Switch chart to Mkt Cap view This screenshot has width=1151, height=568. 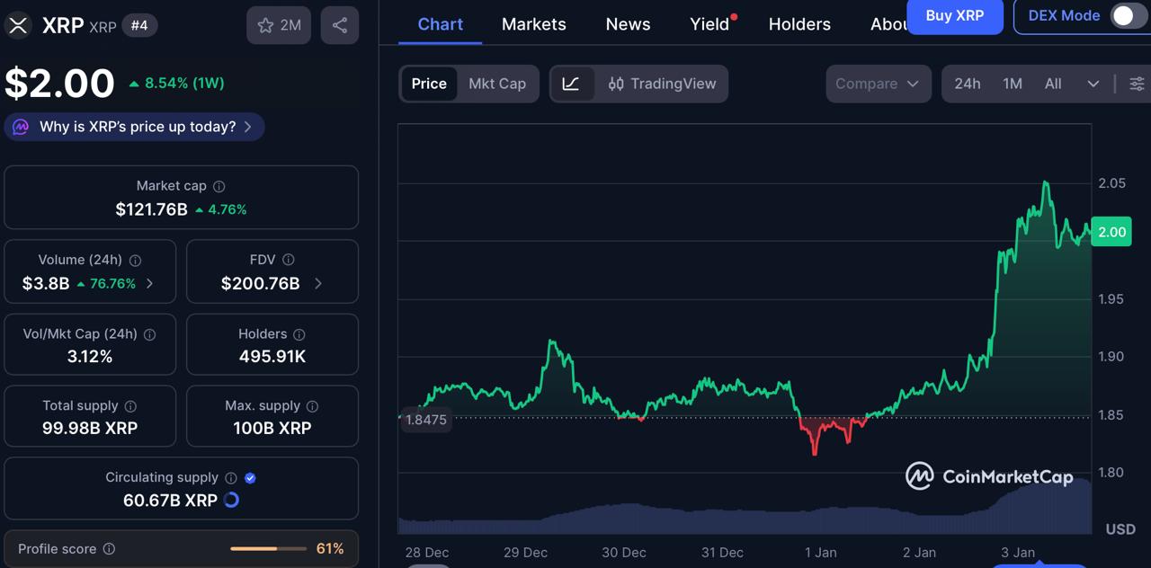click(x=497, y=84)
